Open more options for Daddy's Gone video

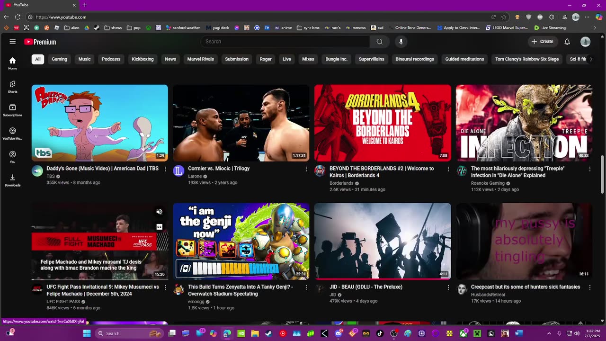pyautogui.click(x=165, y=169)
